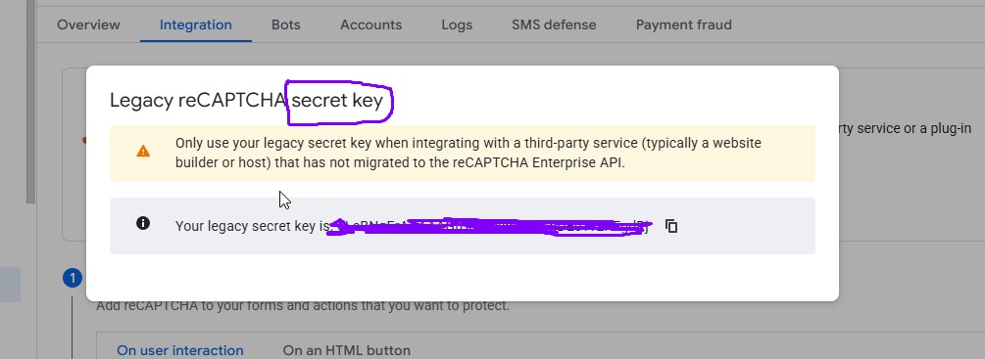Copy the legacy secret key to clipboard
985x359 pixels.
[x=671, y=226]
